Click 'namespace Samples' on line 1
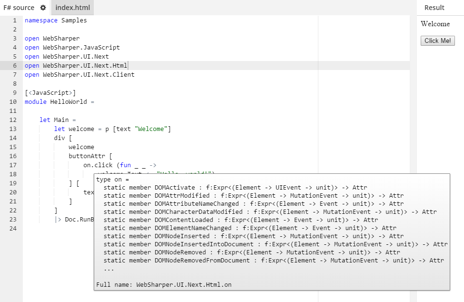 pos(56,20)
